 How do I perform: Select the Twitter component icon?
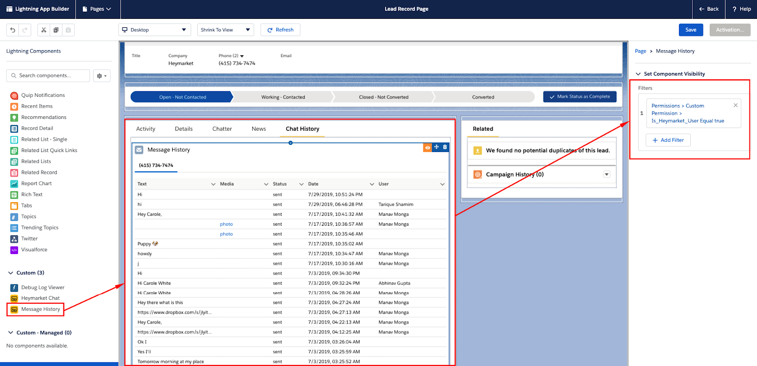[x=14, y=239]
